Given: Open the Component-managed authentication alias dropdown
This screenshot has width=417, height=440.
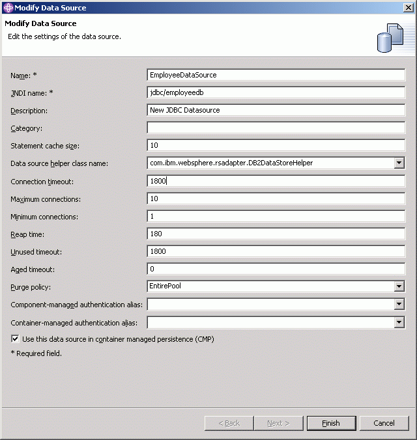Looking at the screenshot, I should [x=399, y=304].
